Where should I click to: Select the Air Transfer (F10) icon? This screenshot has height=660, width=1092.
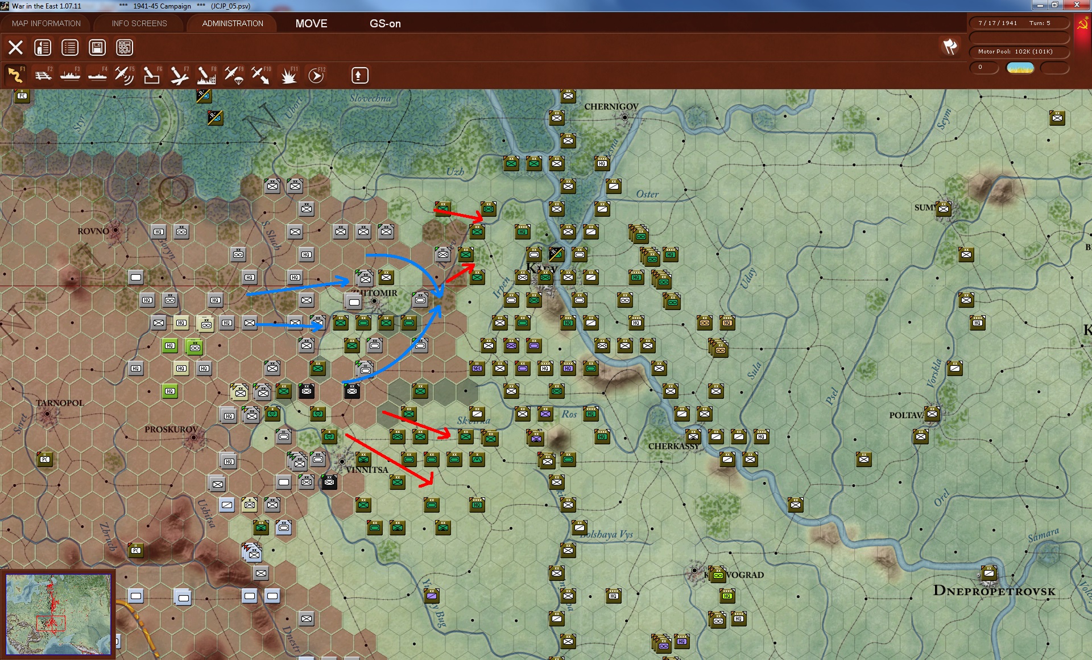(x=261, y=75)
